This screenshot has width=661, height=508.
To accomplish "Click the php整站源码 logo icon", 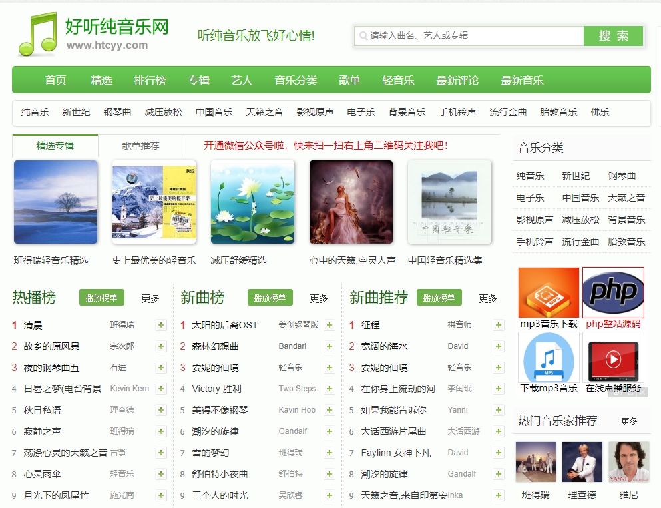I will tap(613, 293).
